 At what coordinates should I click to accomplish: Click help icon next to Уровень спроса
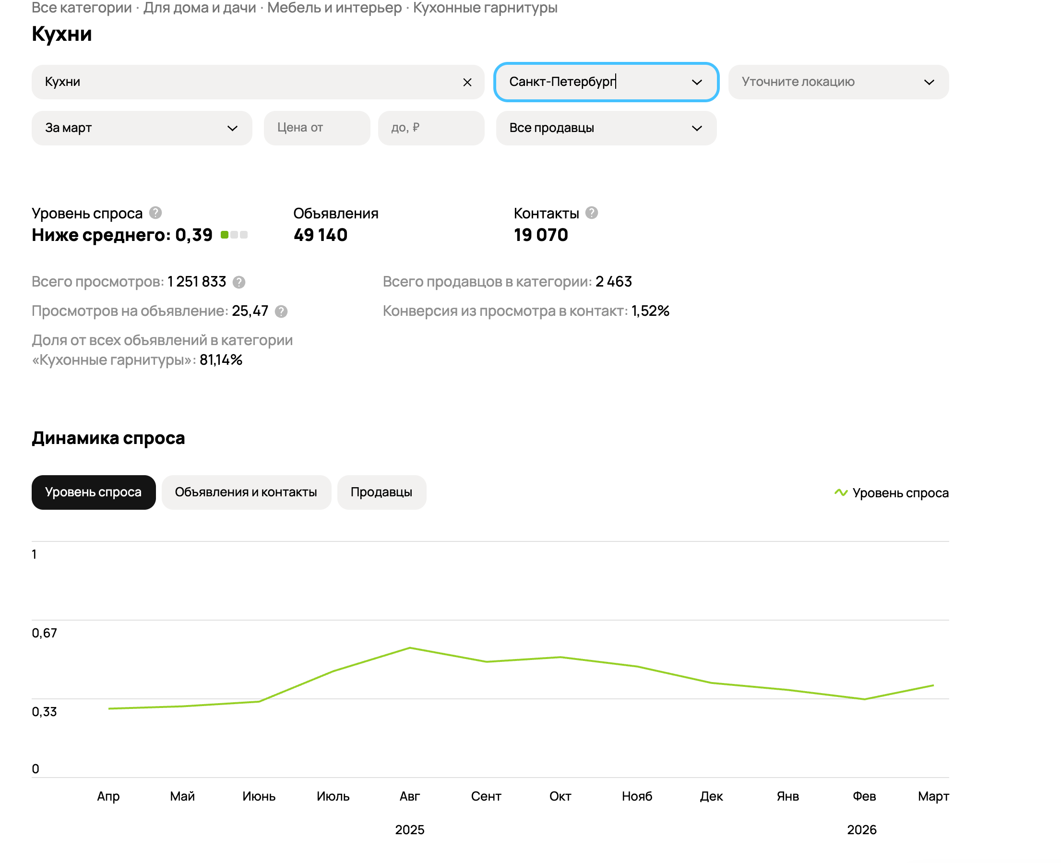point(155,213)
